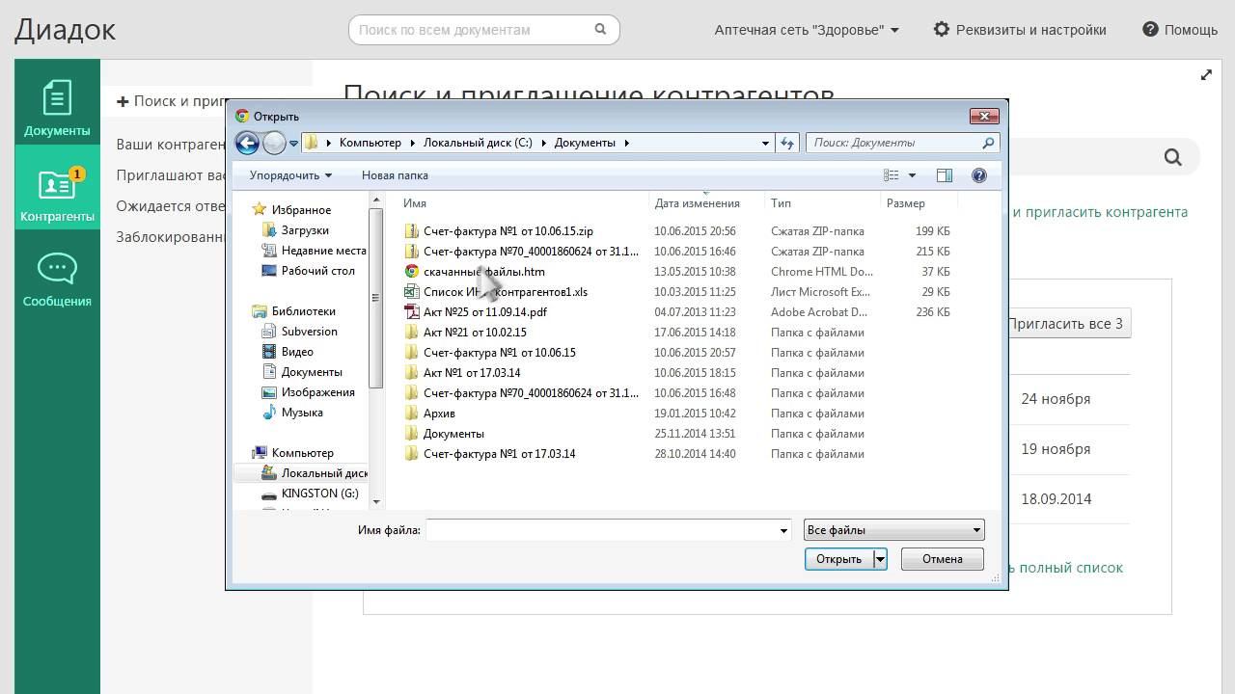Open Контрагенты section in Diadoc sidebar
The width and height of the screenshot is (1235, 694).
(x=57, y=187)
